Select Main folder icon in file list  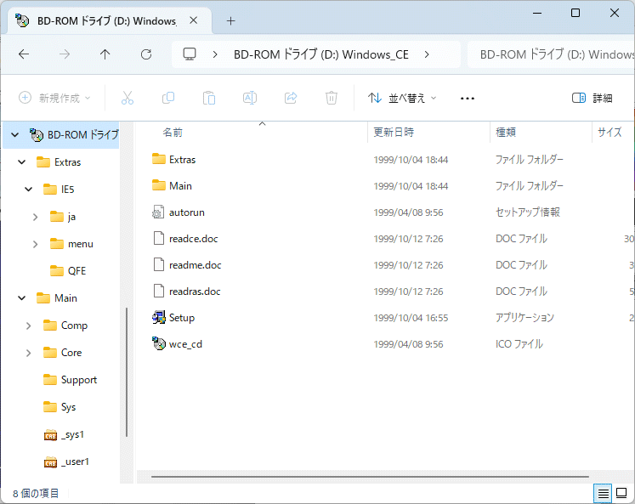[x=159, y=185]
